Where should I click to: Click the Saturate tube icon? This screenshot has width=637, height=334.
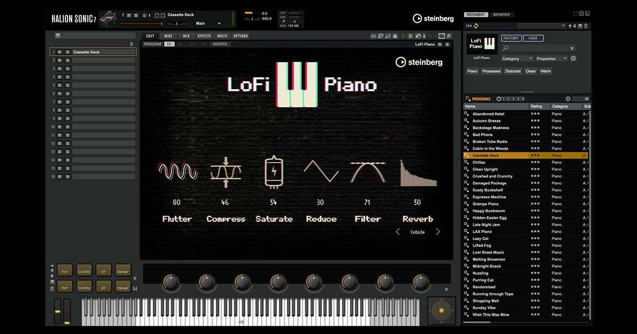pyautogui.click(x=273, y=172)
